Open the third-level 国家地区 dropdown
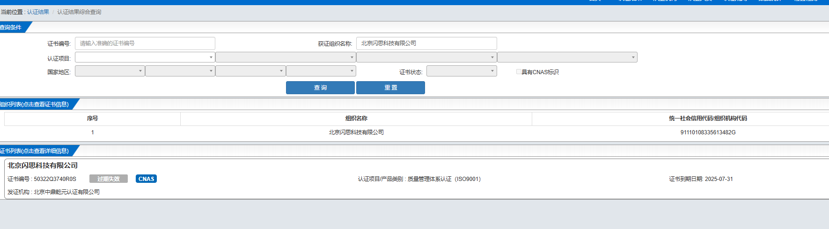 pos(250,71)
